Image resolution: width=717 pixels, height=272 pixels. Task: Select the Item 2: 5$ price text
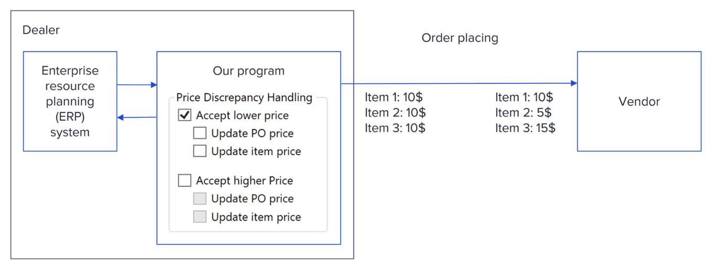(x=523, y=112)
